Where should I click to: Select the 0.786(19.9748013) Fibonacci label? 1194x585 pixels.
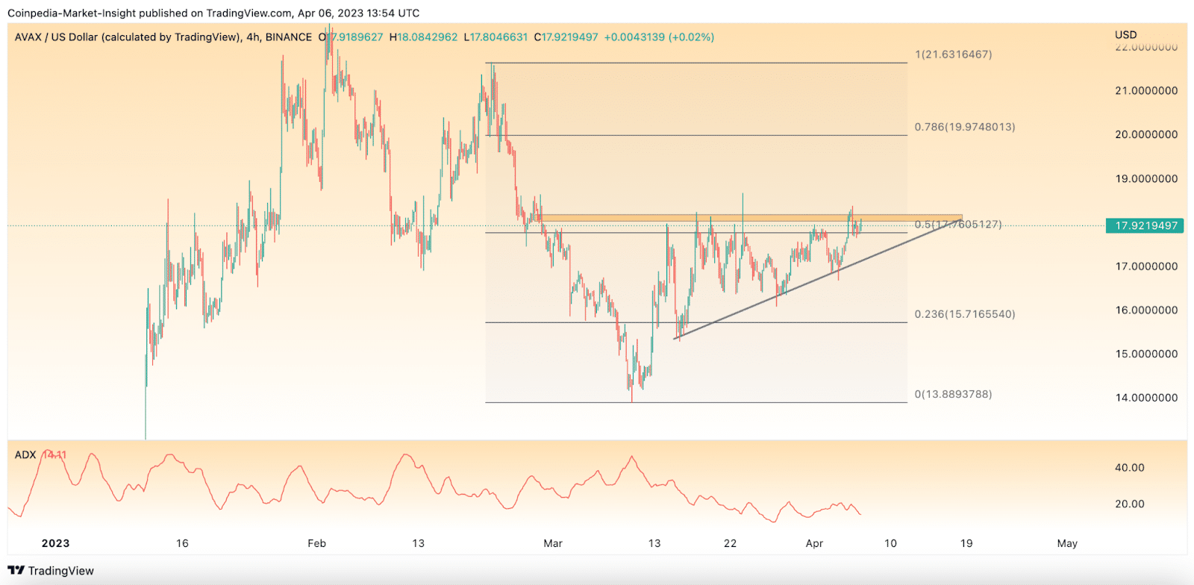964,127
